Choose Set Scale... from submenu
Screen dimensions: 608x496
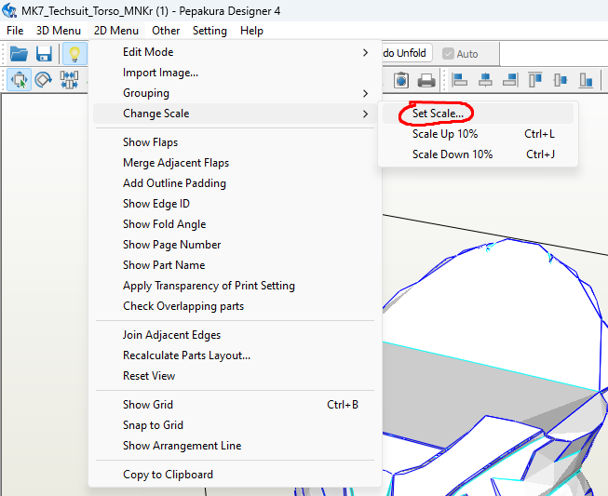tap(478, 114)
